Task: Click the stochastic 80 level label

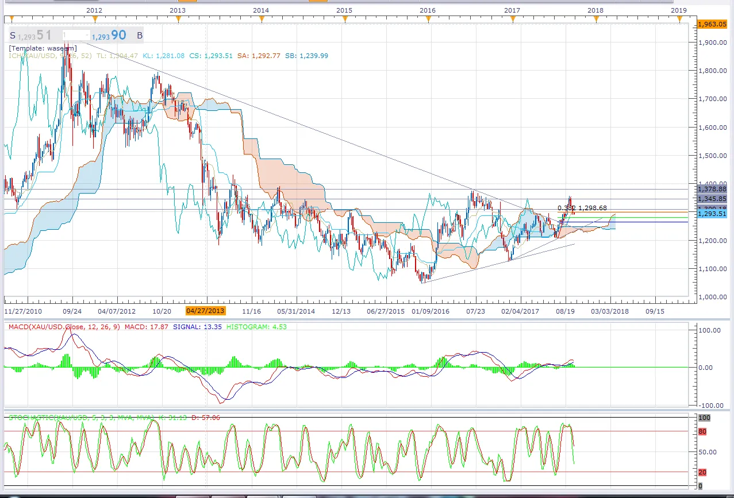Action: (x=702, y=431)
